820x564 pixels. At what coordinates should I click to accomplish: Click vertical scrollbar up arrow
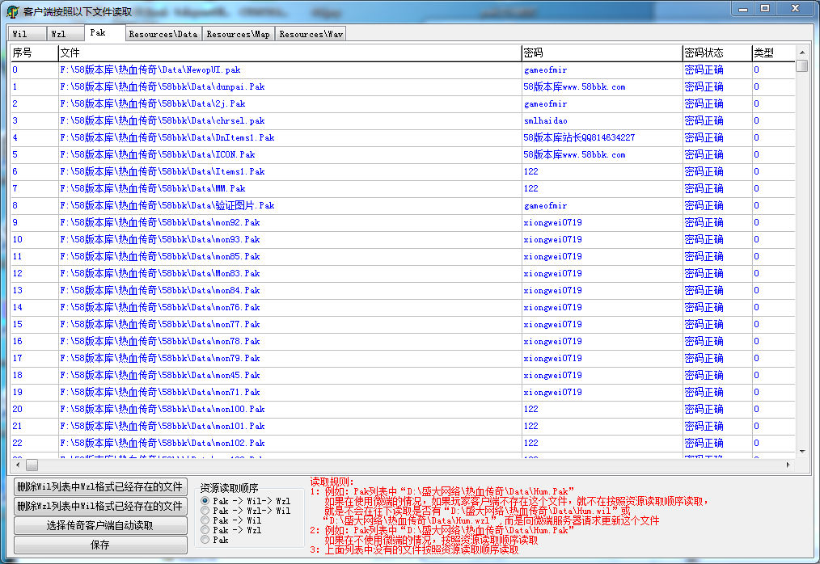coord(801,53)
